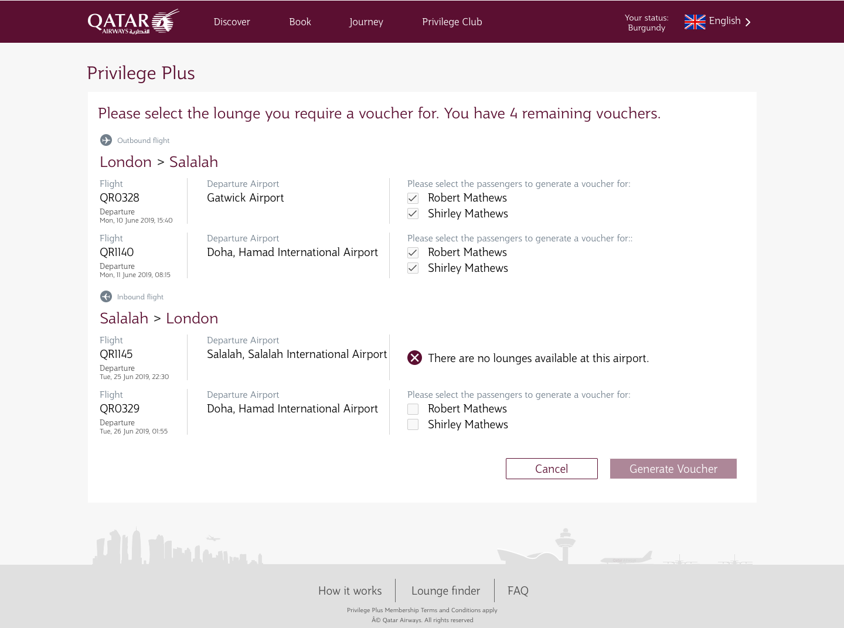
Task: Click the Generate Voucher button
Action: [673, 469]
